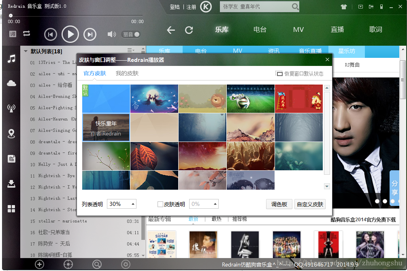The height and width of the screenshot is (271, 407).
Task: Click the song search input field
Action: (256, 6)
